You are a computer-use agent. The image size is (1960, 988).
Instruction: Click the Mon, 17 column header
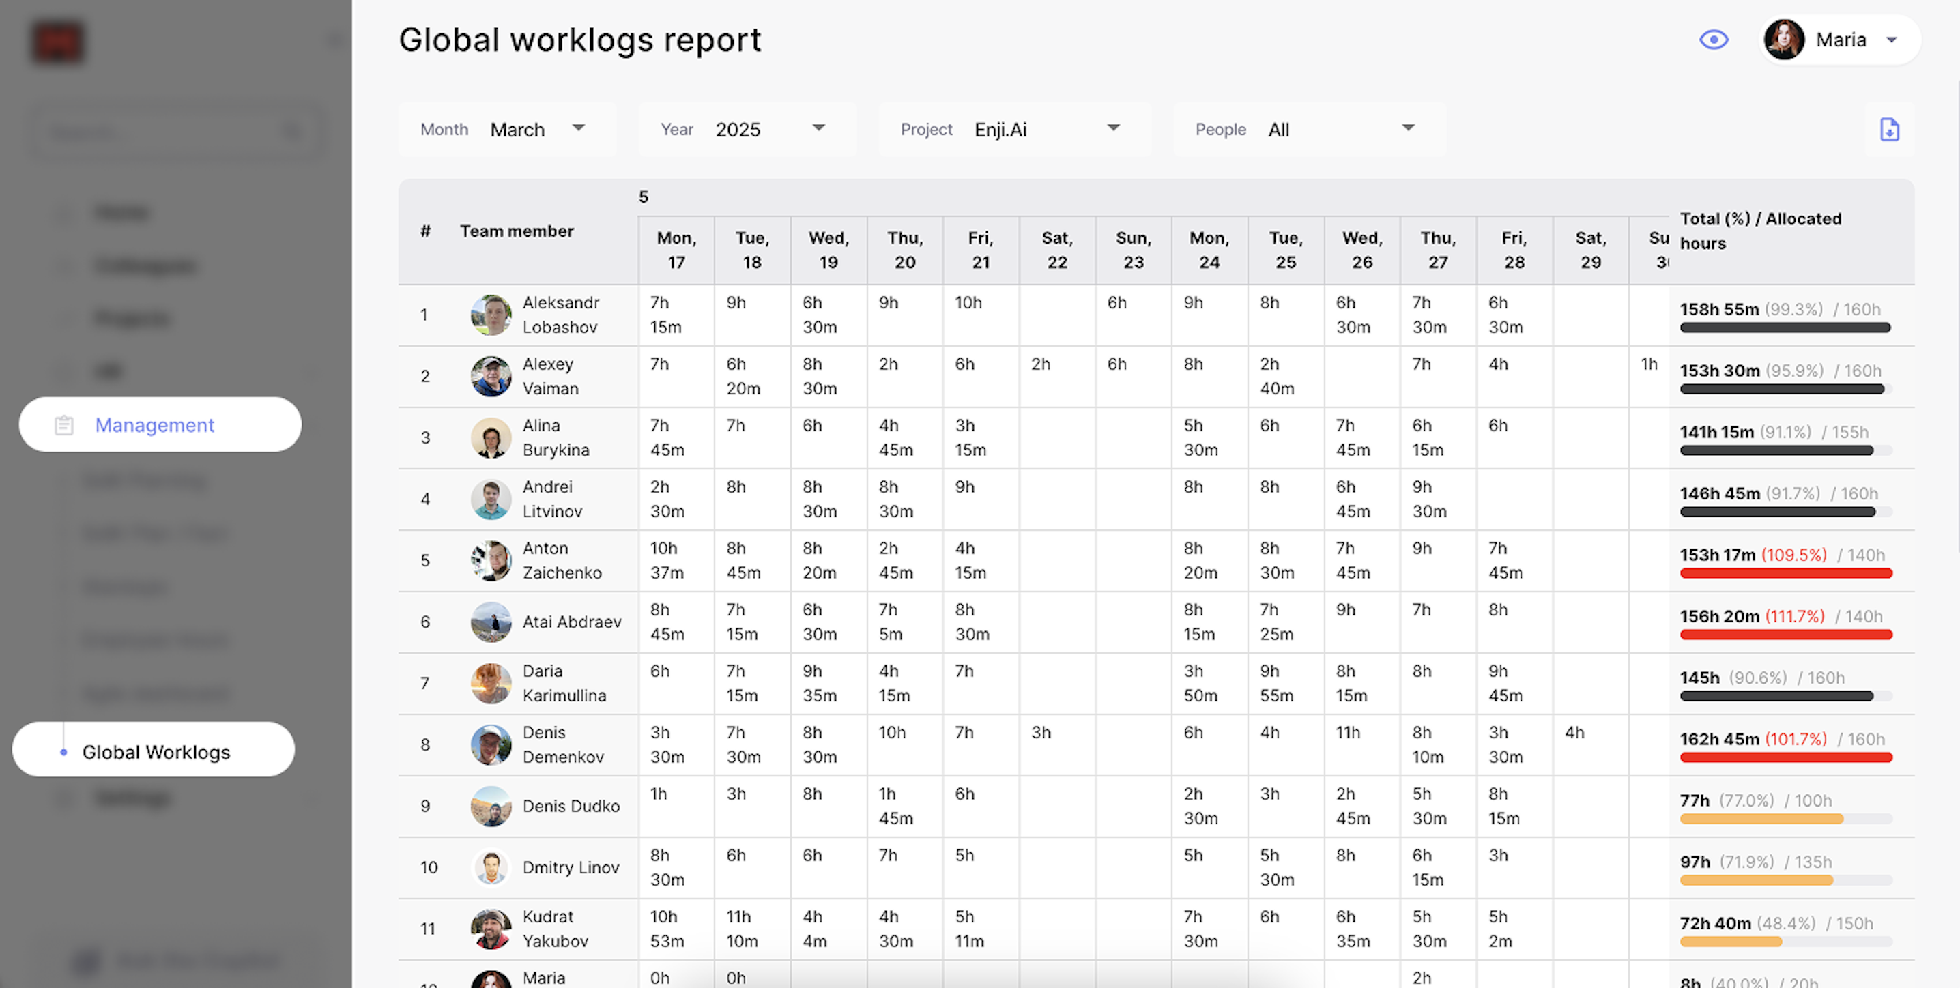point(676,250)
